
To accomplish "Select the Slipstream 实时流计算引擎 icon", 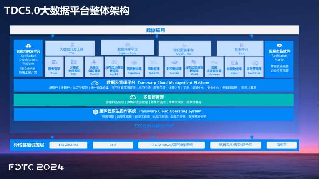I will 214,62.
